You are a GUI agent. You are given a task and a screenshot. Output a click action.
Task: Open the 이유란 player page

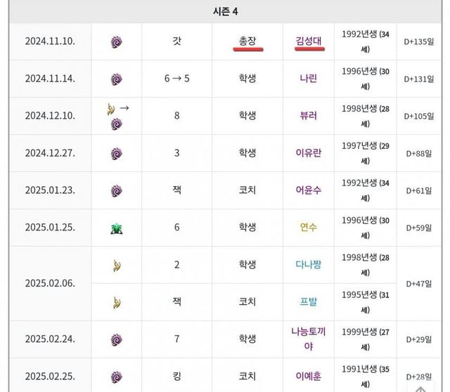308,153
